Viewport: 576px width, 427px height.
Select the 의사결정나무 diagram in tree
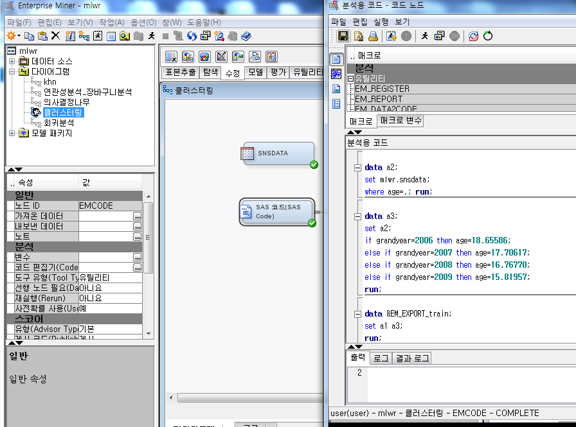[66, 102]
